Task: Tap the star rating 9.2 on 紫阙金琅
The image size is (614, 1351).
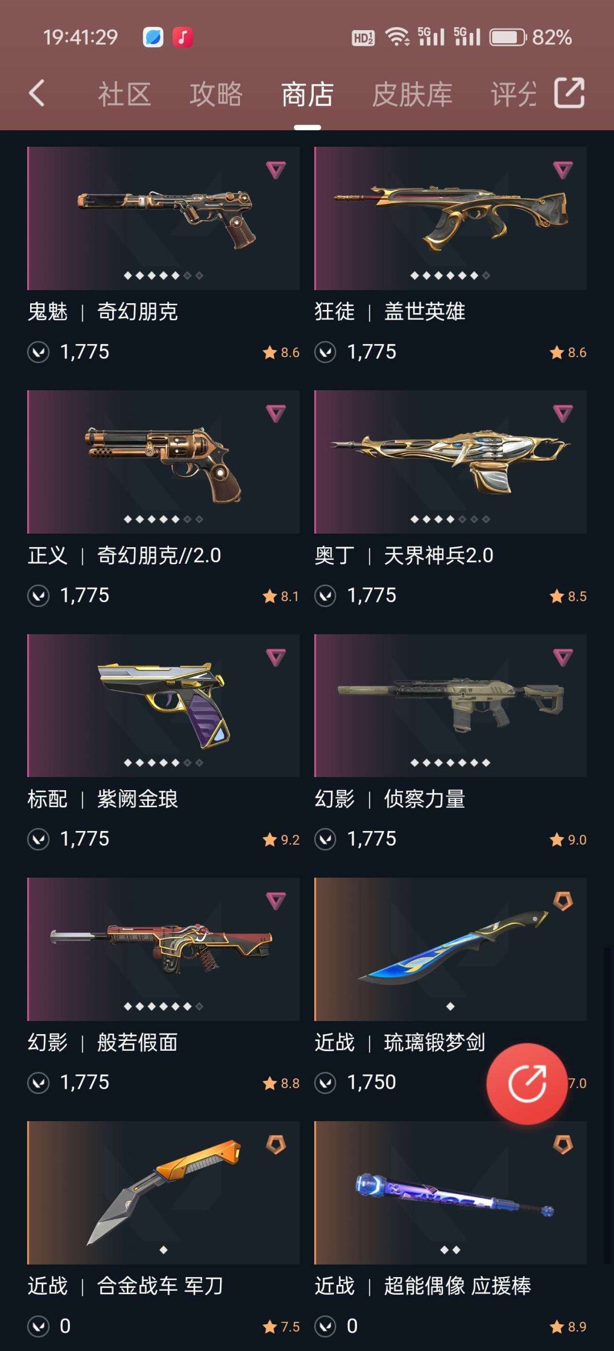Action: pyautogui.click(x=281, y=840)
